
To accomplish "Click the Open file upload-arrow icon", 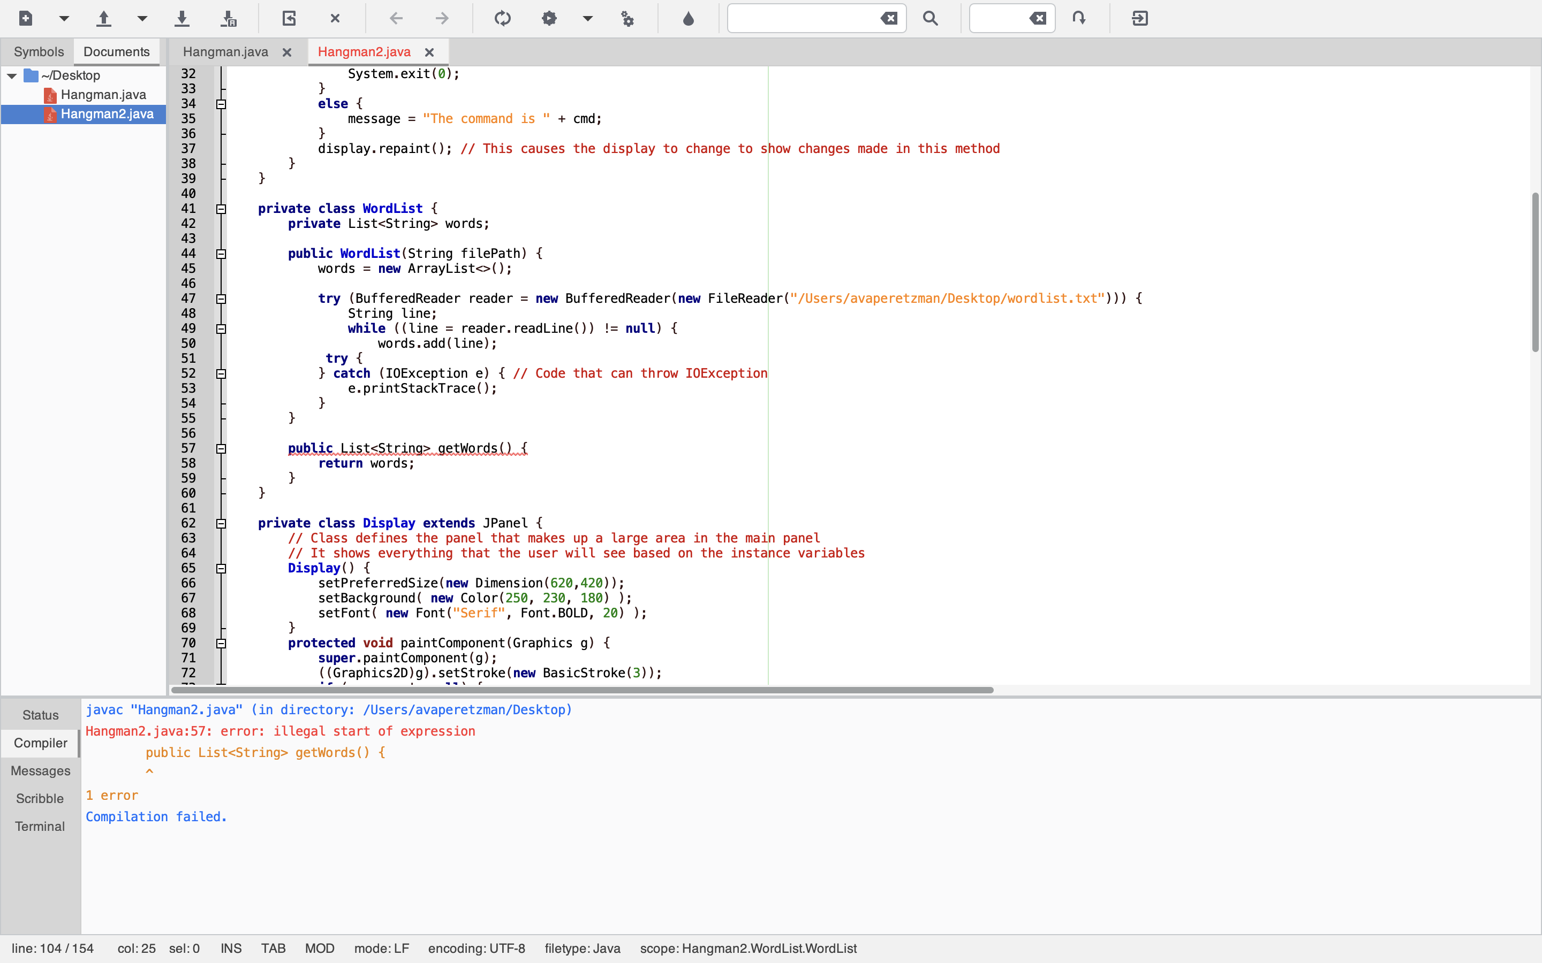I will pyautogui.click(x=103, y=19).
